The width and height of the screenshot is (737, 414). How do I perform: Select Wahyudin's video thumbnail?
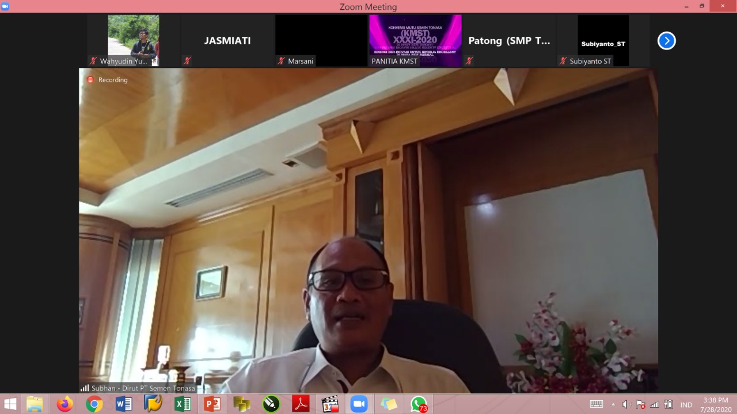pyautogui.click(x=133, y=40)
